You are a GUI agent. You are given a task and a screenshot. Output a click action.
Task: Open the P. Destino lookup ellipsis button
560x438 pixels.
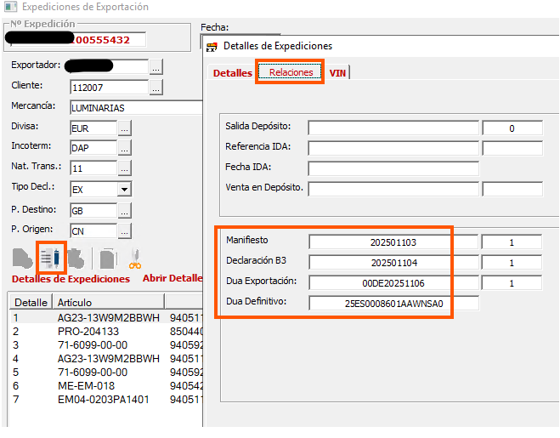[x=125, y=210]
